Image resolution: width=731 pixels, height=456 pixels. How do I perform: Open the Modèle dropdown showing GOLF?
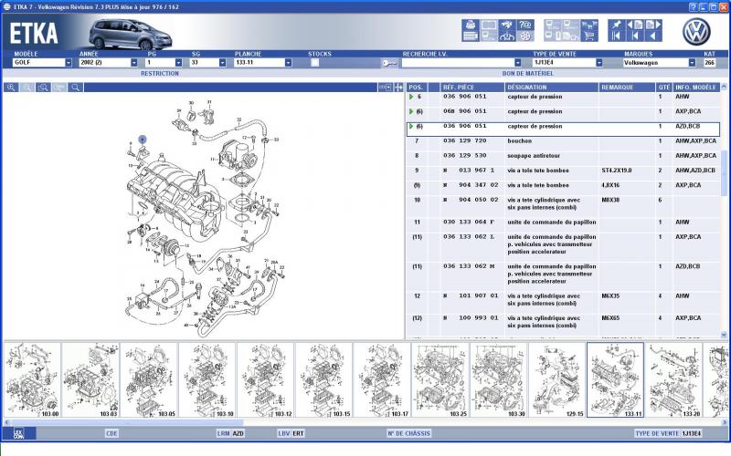click(69, 63)
